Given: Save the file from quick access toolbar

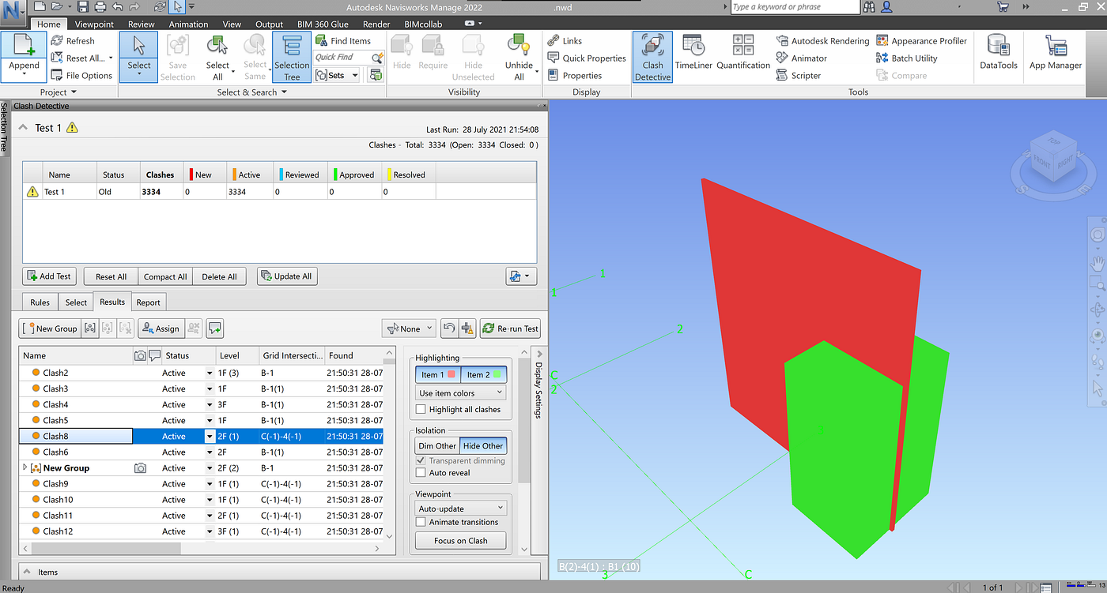Looking at the screenshot, I should [81, 7].
